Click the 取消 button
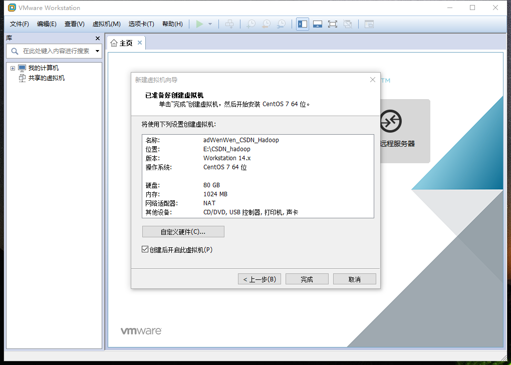 355,279
